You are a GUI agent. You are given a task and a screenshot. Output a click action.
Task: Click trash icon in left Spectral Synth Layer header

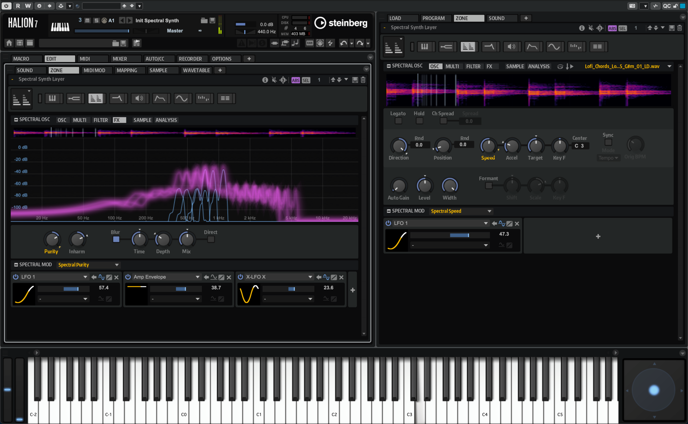(363, 80)
